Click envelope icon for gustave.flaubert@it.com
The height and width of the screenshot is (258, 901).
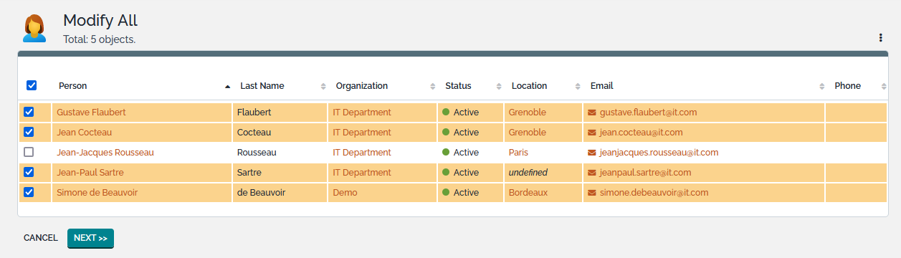pos(592,113)
